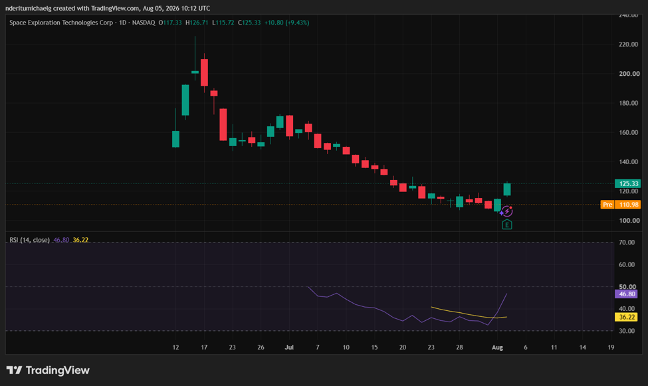648x386 pixels.
Task: Select the tall red candle opening near 210
Action: [204, 72]
